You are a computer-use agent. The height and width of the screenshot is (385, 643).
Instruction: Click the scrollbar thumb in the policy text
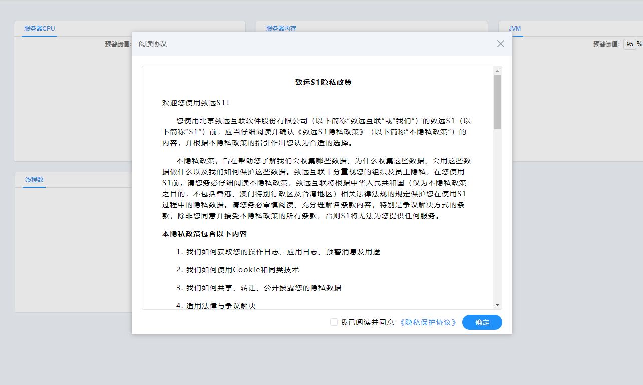point(497,102)
